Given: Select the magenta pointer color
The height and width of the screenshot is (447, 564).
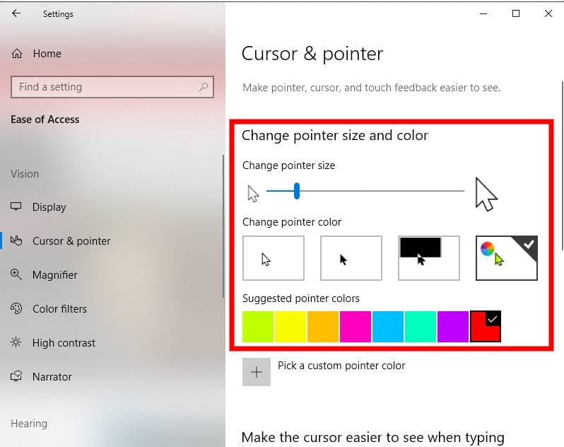Looking at the screenshot, I should coord(356,327).
